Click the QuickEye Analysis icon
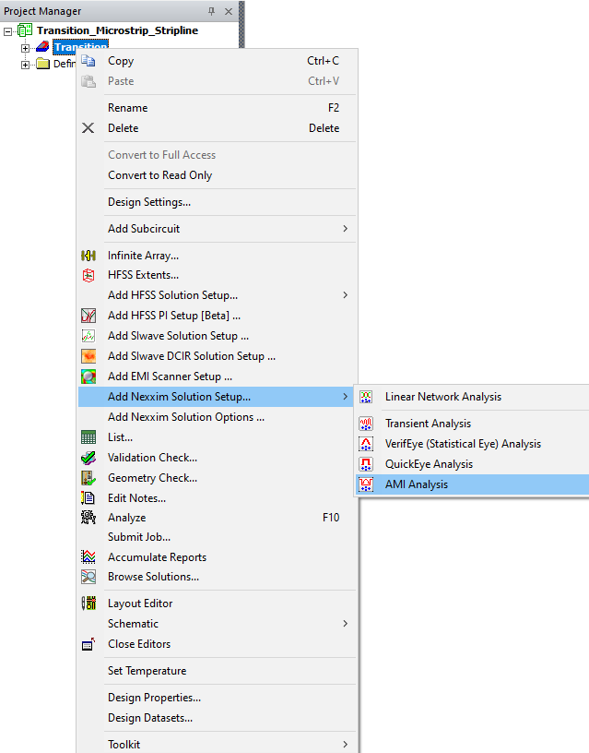The image size is (589, 753). (x=366, y=464)
